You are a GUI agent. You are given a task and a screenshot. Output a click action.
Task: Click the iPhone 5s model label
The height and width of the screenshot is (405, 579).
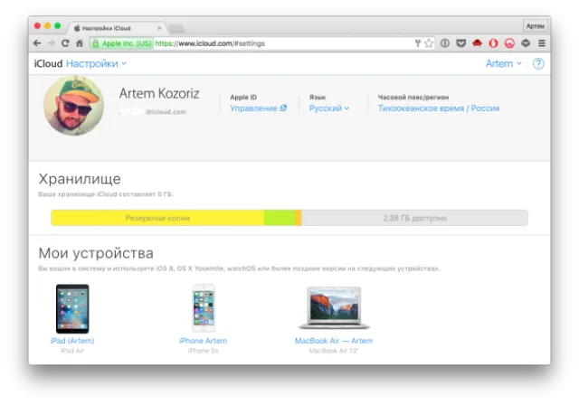click(x=203, y=351)
